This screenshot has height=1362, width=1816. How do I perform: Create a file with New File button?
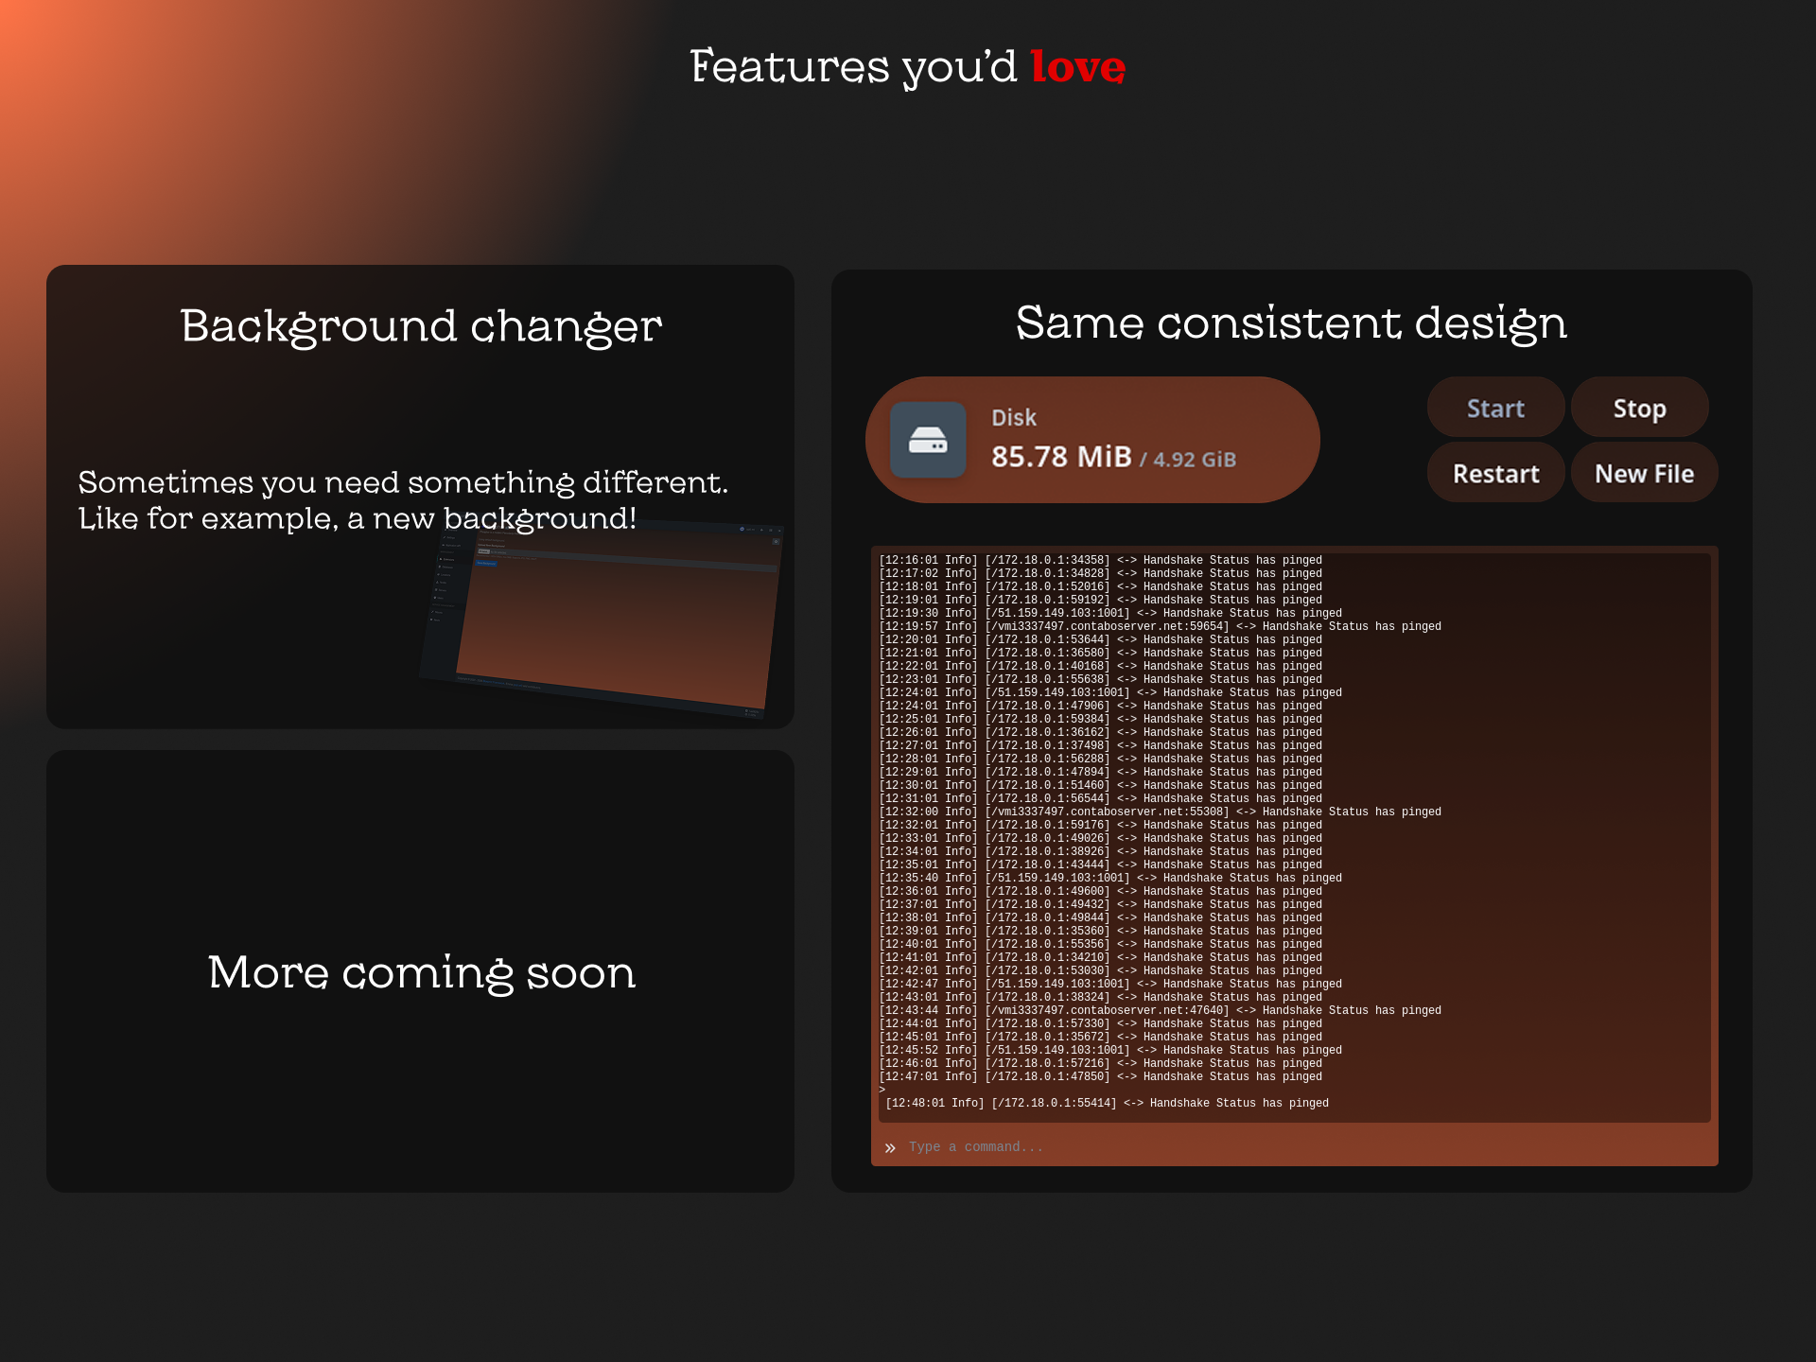click(1644, 473)
